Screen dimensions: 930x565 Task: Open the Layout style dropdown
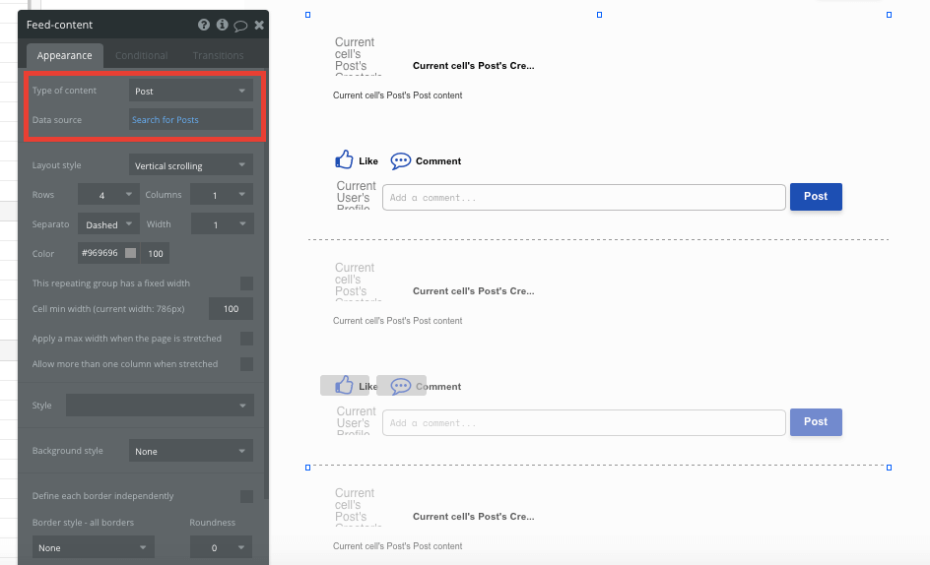(x=191, y=165)
